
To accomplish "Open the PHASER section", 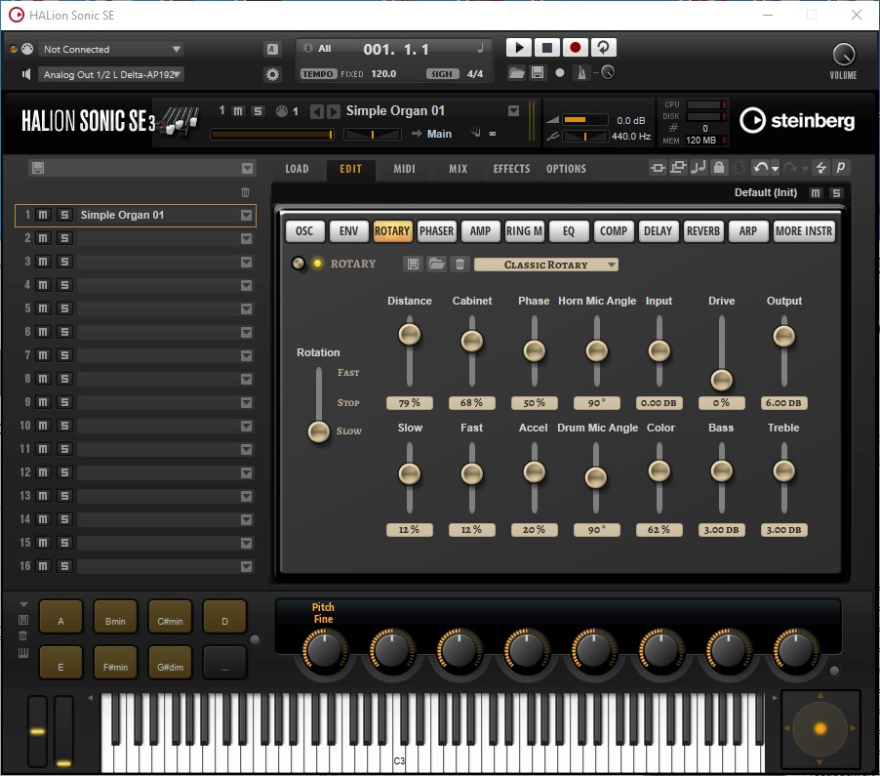I will tap(436, 231).
